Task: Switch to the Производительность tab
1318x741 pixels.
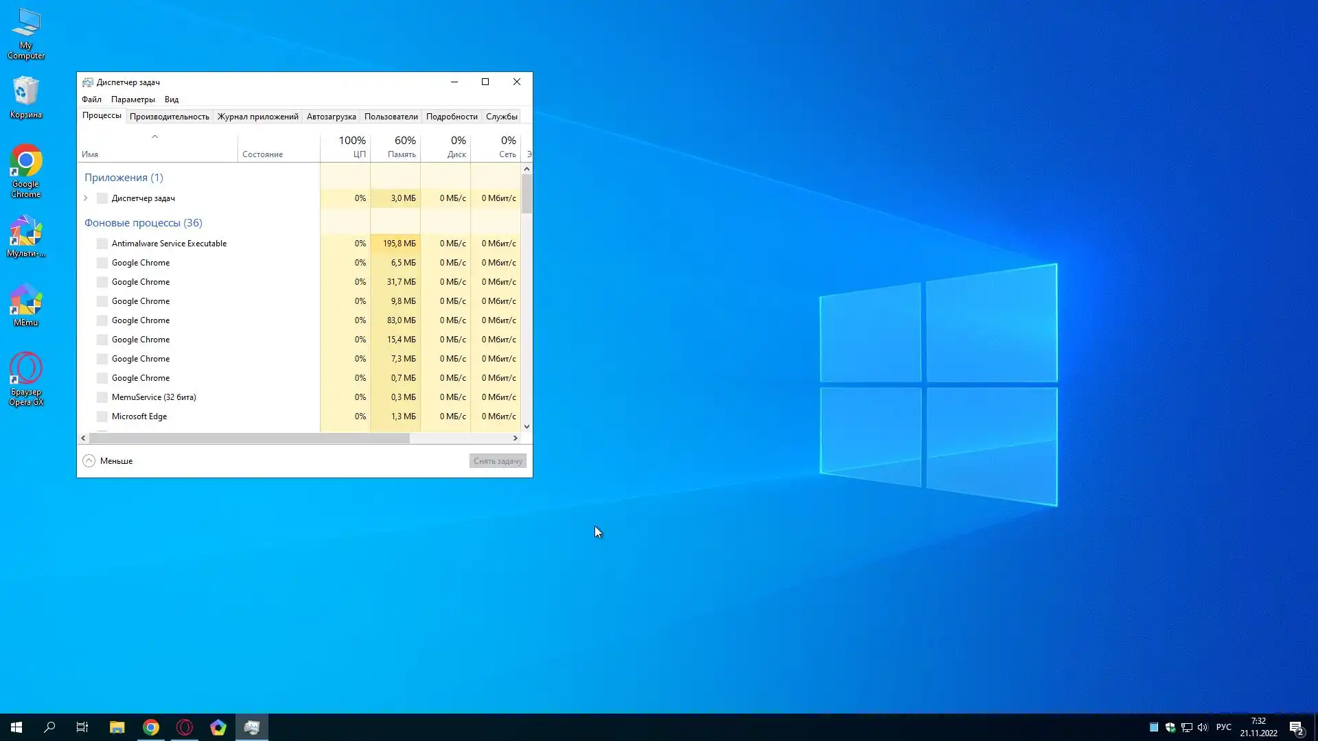Action: pos(169,117)
